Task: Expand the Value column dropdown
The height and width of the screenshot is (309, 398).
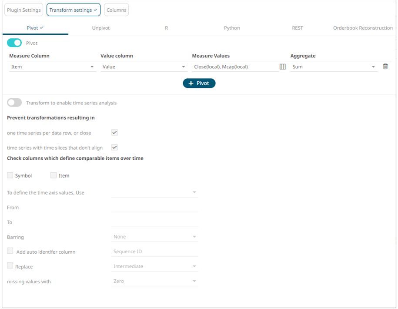Action: [x=144, y=67]
